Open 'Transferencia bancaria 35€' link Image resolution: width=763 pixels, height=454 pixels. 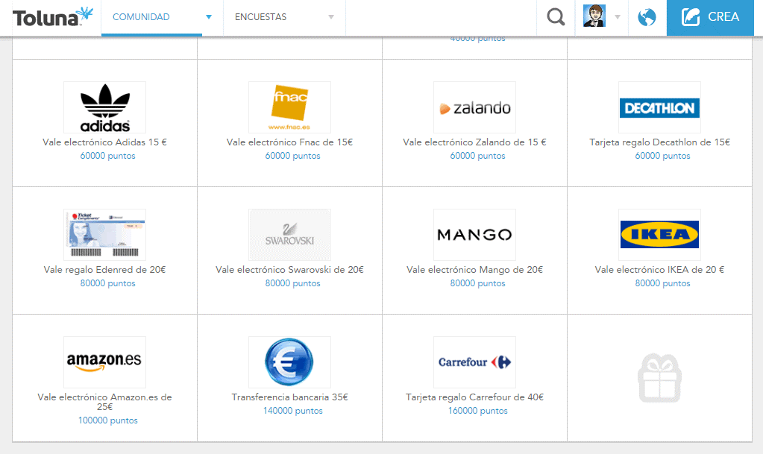coord(289,397)
